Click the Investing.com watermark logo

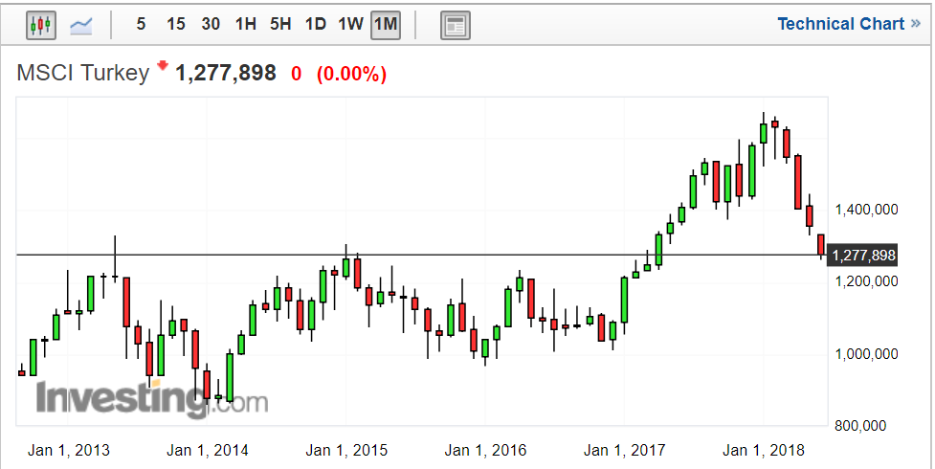152,398
